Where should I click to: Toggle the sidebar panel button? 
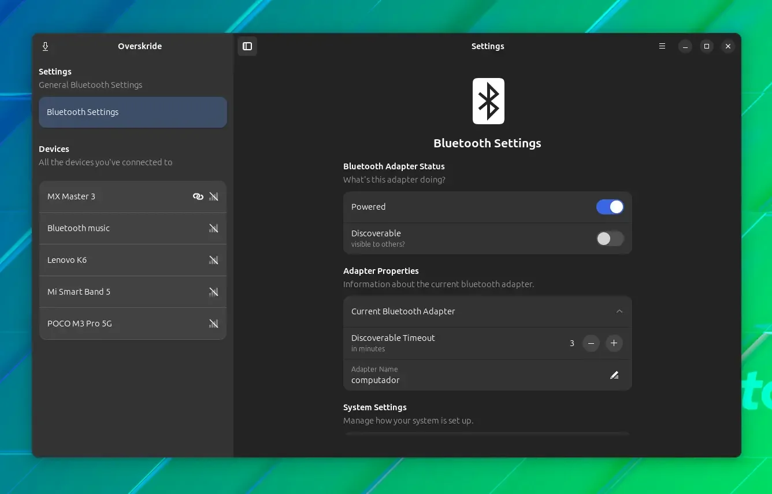click(x=247, y=46)
